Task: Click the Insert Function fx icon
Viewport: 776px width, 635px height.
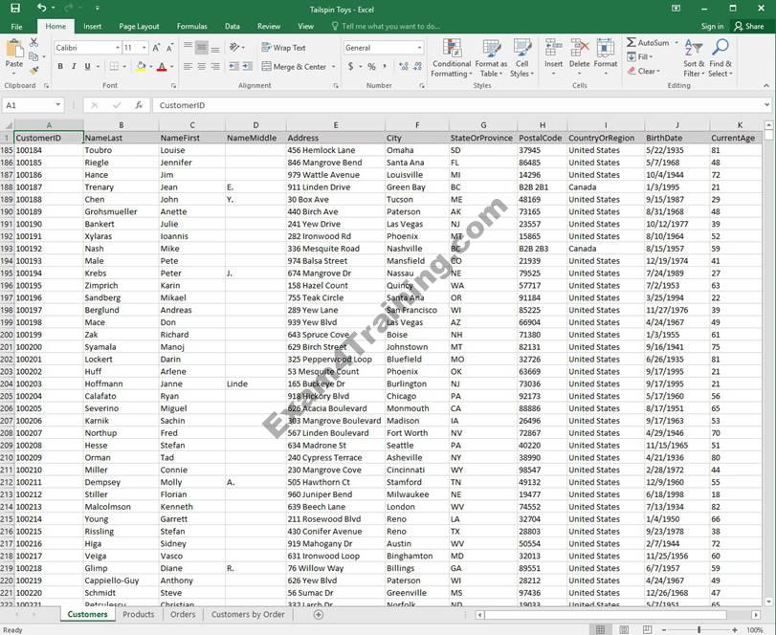Action: click(x=139, y=105)
